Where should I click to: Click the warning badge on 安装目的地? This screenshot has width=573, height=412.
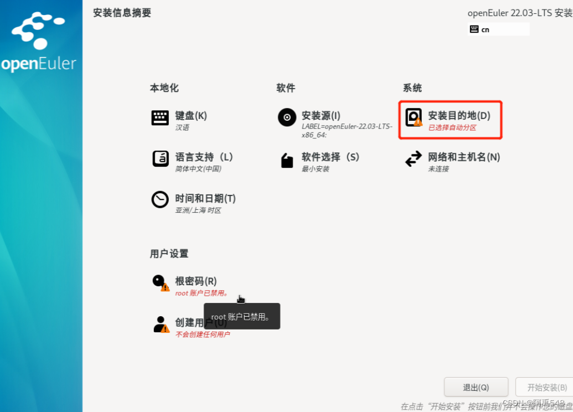pos(419,123)
